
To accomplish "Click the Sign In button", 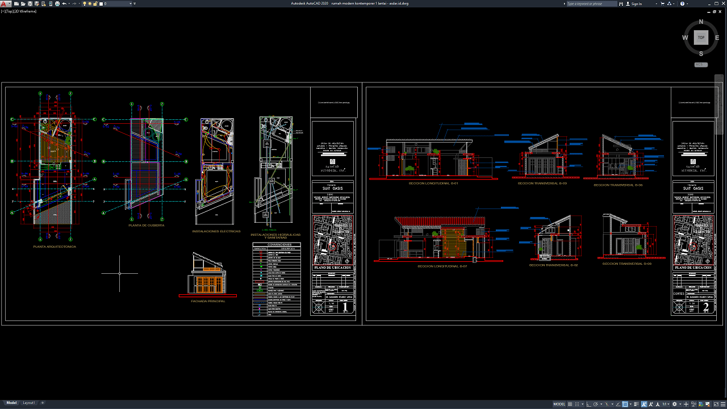I will [636, 3].
